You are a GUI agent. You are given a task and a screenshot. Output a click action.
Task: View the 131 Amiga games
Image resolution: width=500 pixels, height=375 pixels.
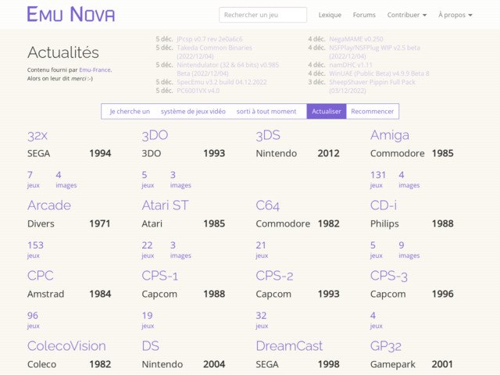coord(378,175)
